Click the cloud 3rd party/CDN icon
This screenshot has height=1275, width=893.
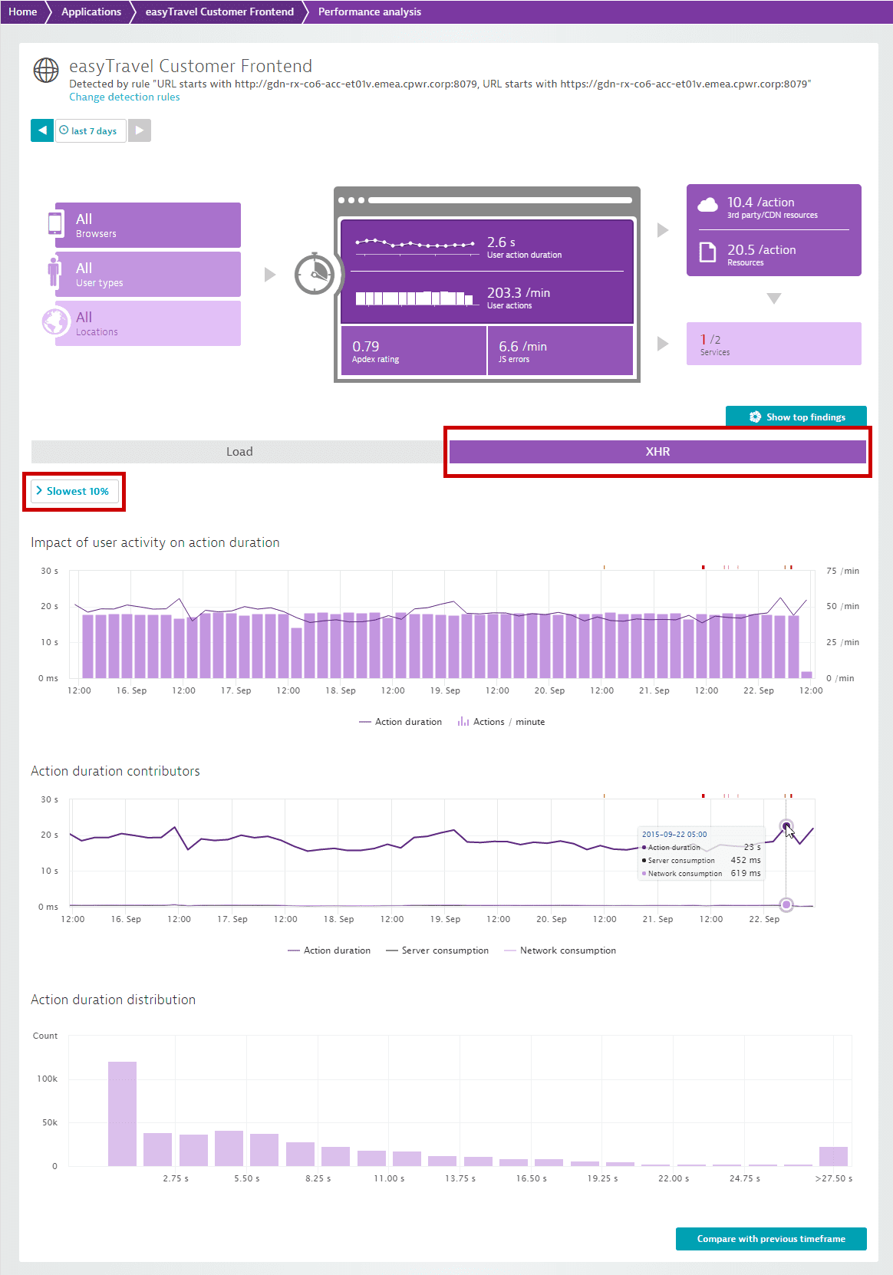click(x=708, y=205)
